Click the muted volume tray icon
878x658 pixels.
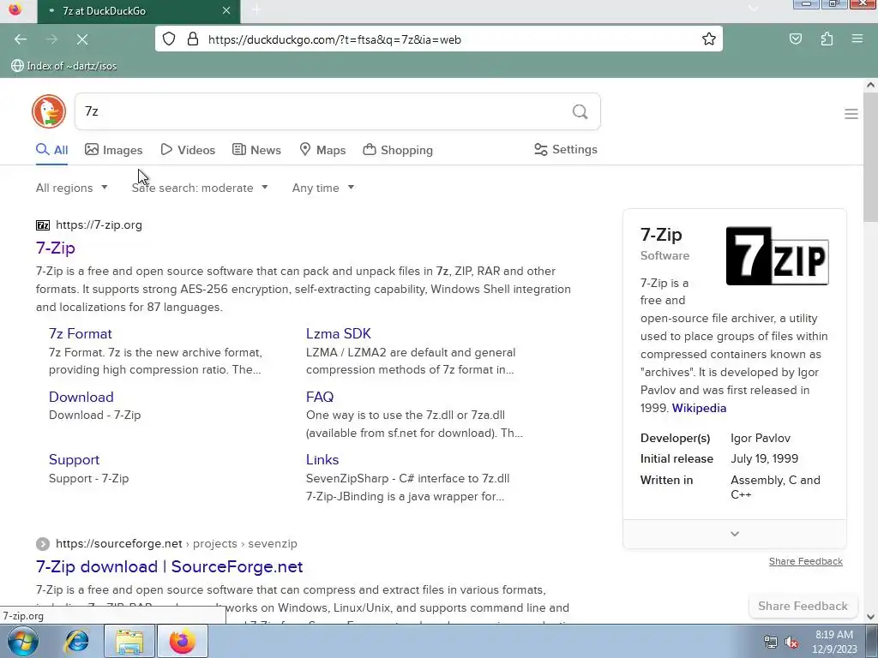click(x=791, y=643)
